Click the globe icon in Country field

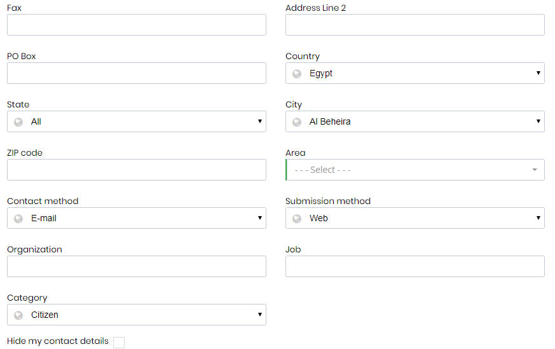pos(297,74)
